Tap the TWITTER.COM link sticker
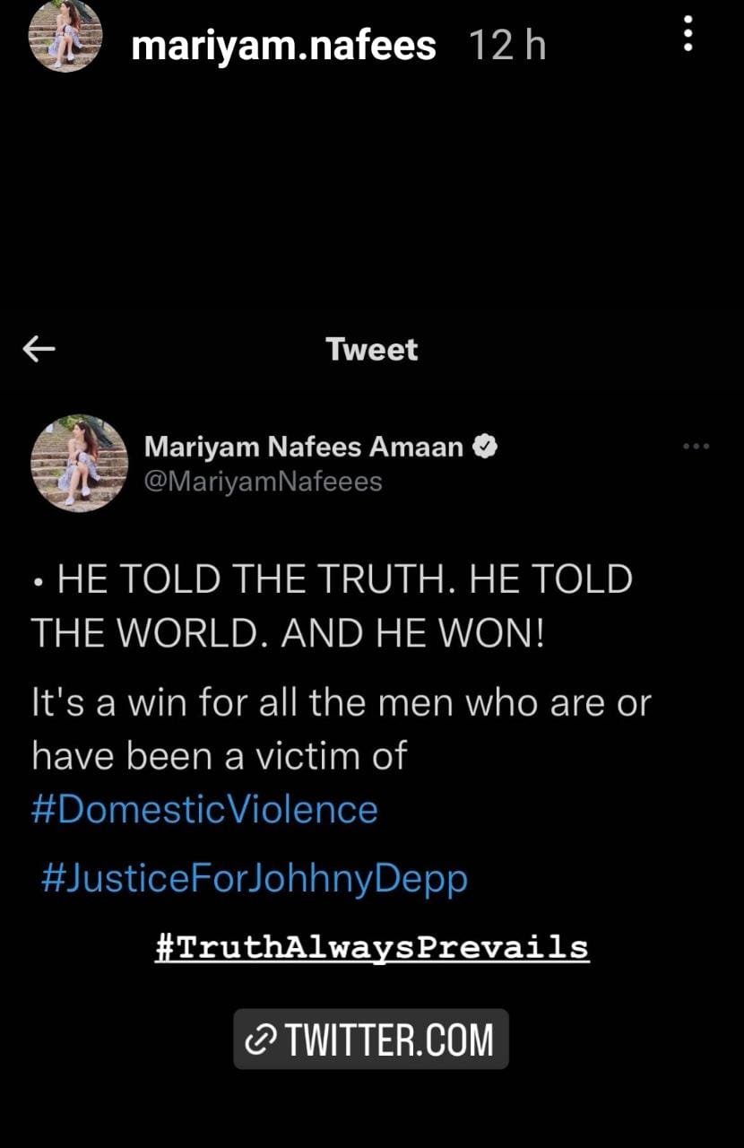Viewport: 744px width, 1148px height. click(371, 1039)
